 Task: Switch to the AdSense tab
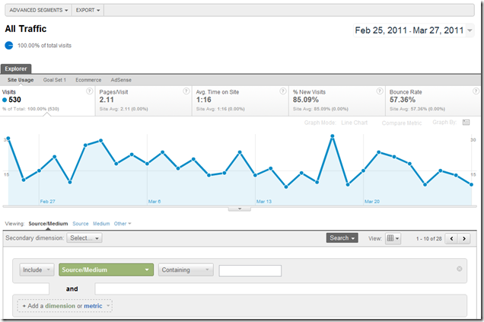(121, 80)
